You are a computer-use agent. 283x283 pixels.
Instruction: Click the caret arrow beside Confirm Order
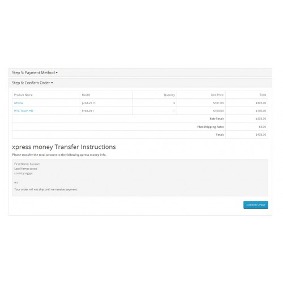click(x=52, y=83)
